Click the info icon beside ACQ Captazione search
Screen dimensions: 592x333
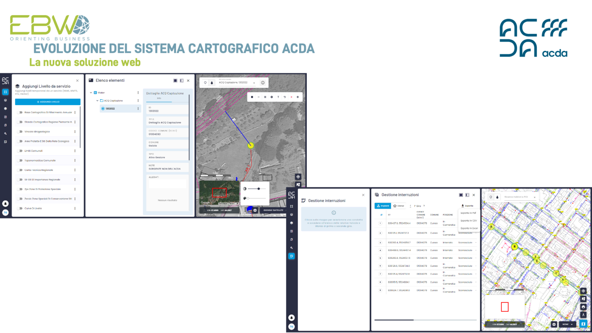pos(263,82)
